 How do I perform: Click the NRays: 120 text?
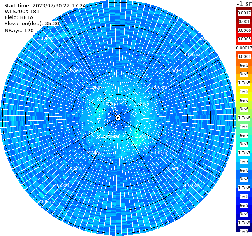click(x=19, y=30)
